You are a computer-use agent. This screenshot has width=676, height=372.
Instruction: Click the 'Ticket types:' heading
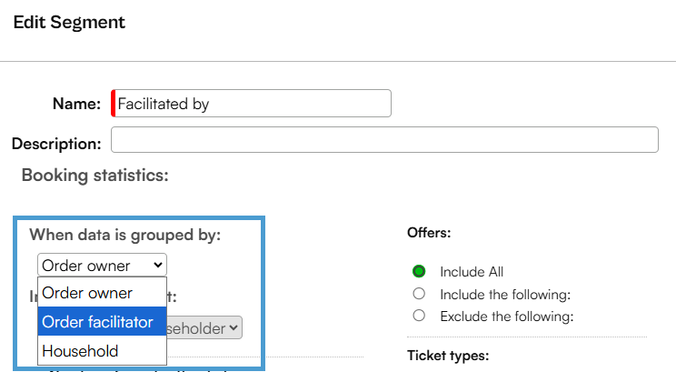click(448, 355)
